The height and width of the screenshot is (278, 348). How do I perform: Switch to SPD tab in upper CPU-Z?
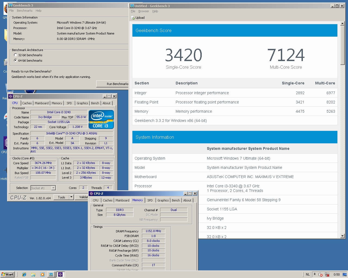pos(69,103)
